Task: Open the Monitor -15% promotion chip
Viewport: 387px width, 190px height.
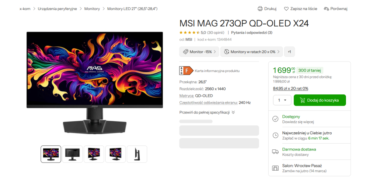Action: point(199,52)
